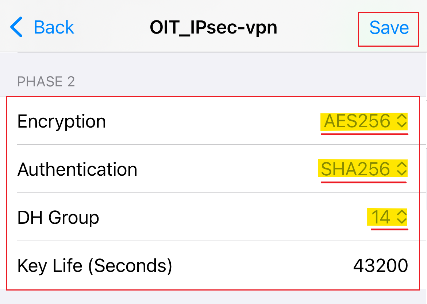This screenshot has width=427, height=304.
Task: Tap the blue back chevron arrow
Action: point(17,27)
